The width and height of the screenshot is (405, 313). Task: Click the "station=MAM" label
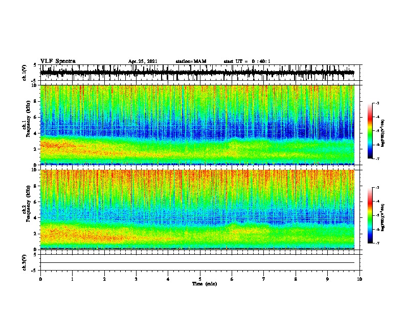[x=191, y=61]
